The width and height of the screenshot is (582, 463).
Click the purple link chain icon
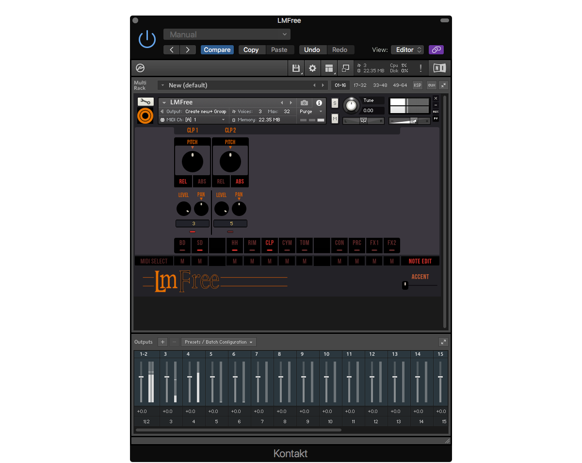coord(436,50)
